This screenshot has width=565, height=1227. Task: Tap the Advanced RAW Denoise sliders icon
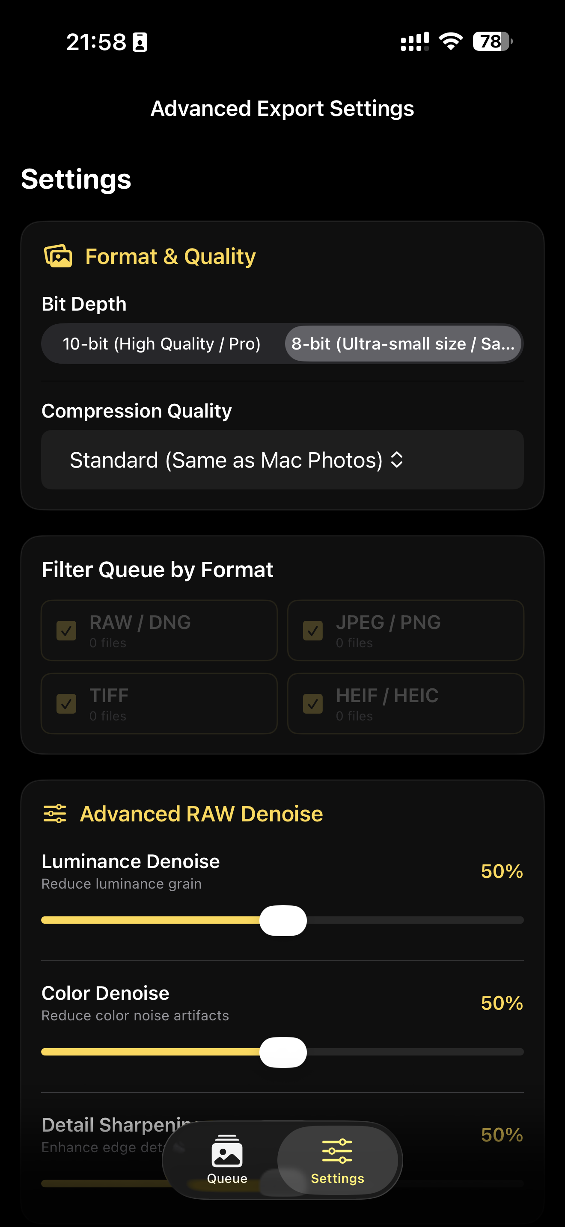(55, 814)
